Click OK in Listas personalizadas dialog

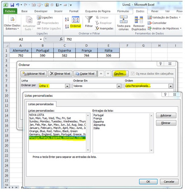point(148,182)
